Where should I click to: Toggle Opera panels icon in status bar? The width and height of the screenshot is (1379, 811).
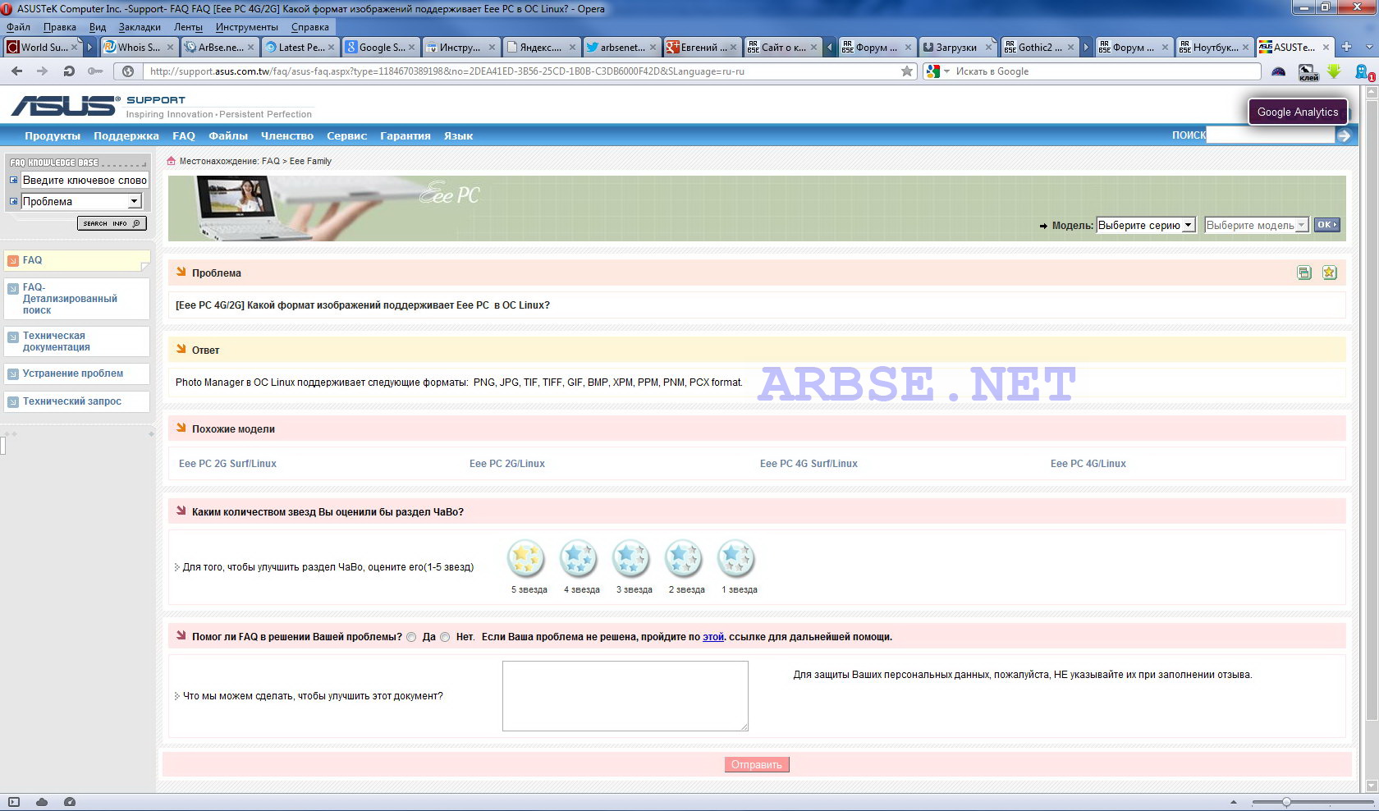click(14, 802)
